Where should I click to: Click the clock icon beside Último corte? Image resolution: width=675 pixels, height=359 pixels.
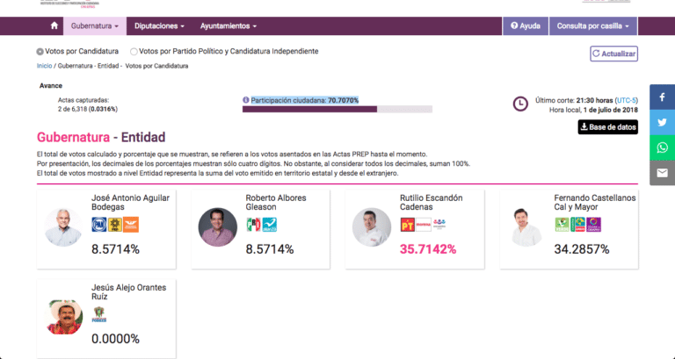pyautogui.click(x=520, y=104)
